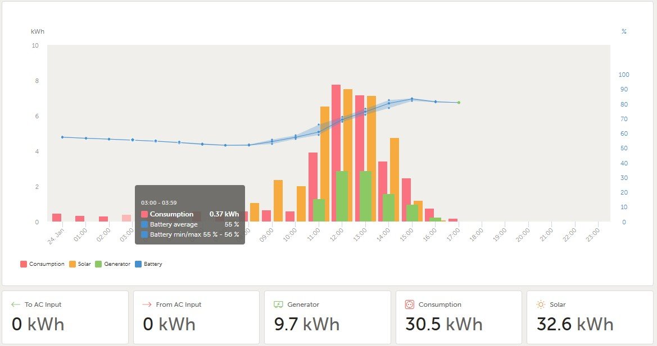657x346 pixels.
Task: Click the blue Battery legend swatch
Action: pyautogui.click(x=139, y=264)
